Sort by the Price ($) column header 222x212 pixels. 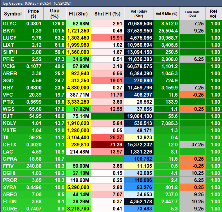click(x=33, y=14)
